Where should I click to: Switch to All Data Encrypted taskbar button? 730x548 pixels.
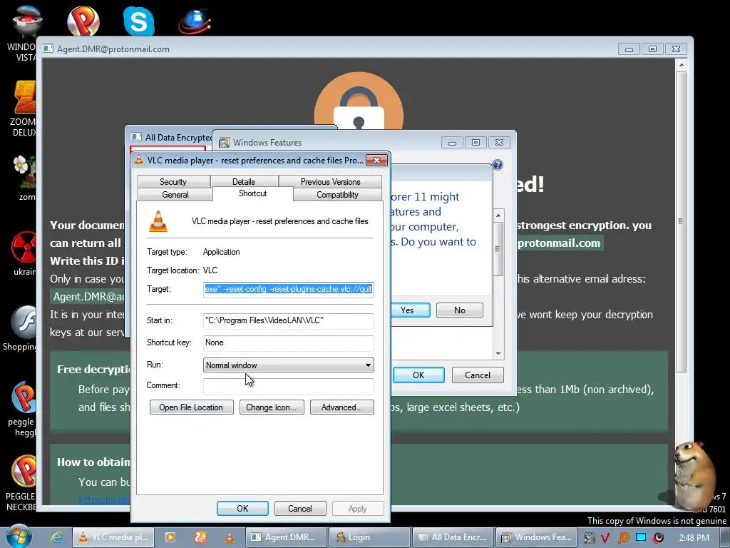pos(453,537)
